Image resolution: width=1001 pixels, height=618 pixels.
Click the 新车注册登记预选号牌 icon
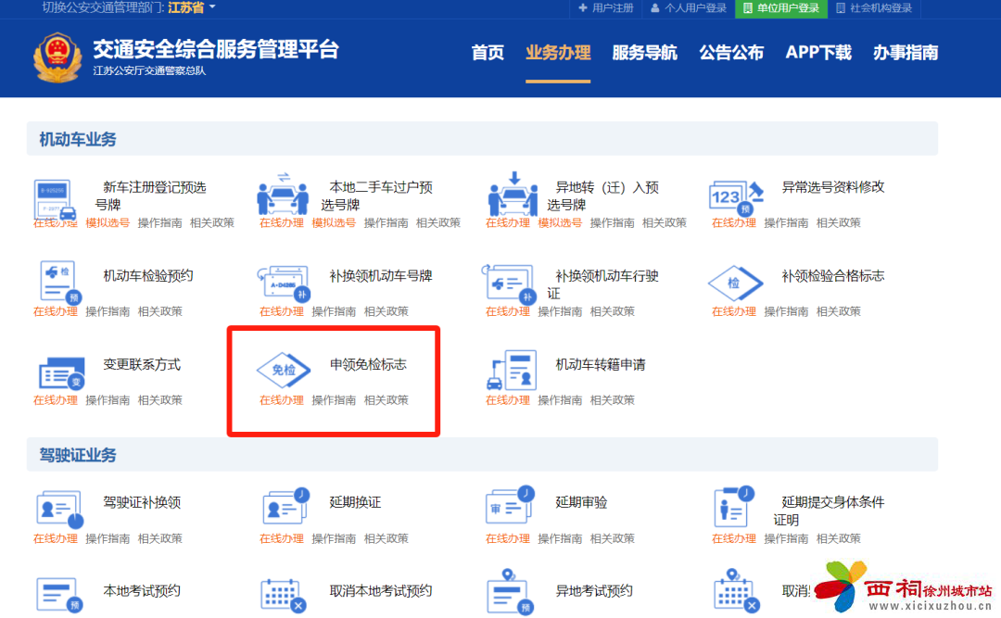point(55,200)
